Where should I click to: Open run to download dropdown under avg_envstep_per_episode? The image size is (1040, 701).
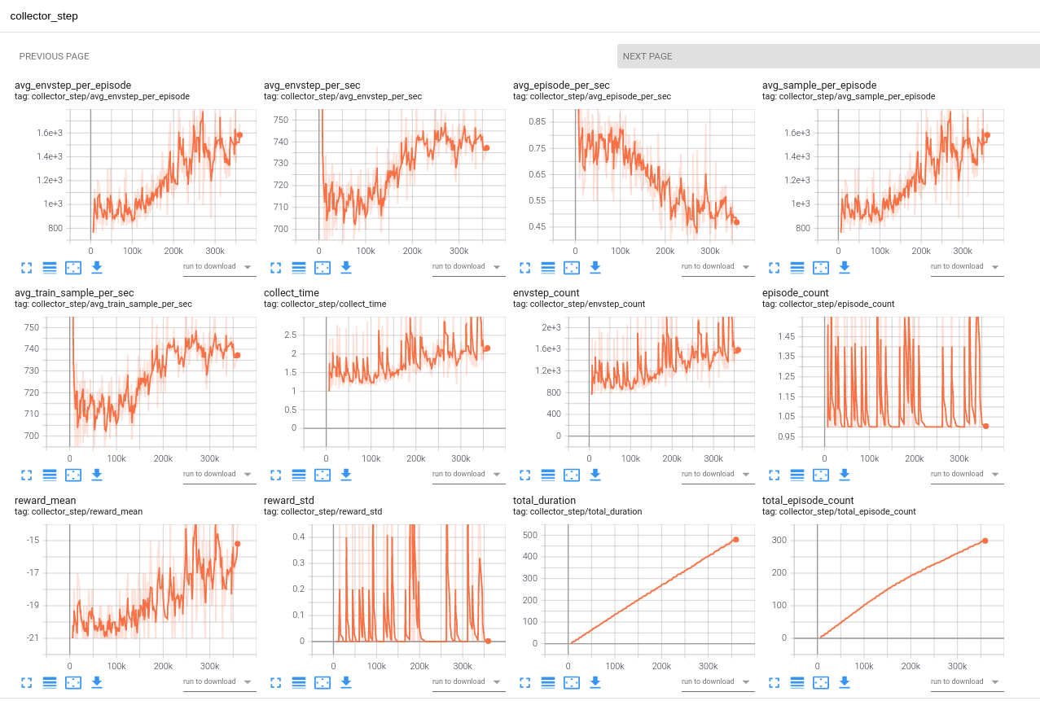coord(220,267)
